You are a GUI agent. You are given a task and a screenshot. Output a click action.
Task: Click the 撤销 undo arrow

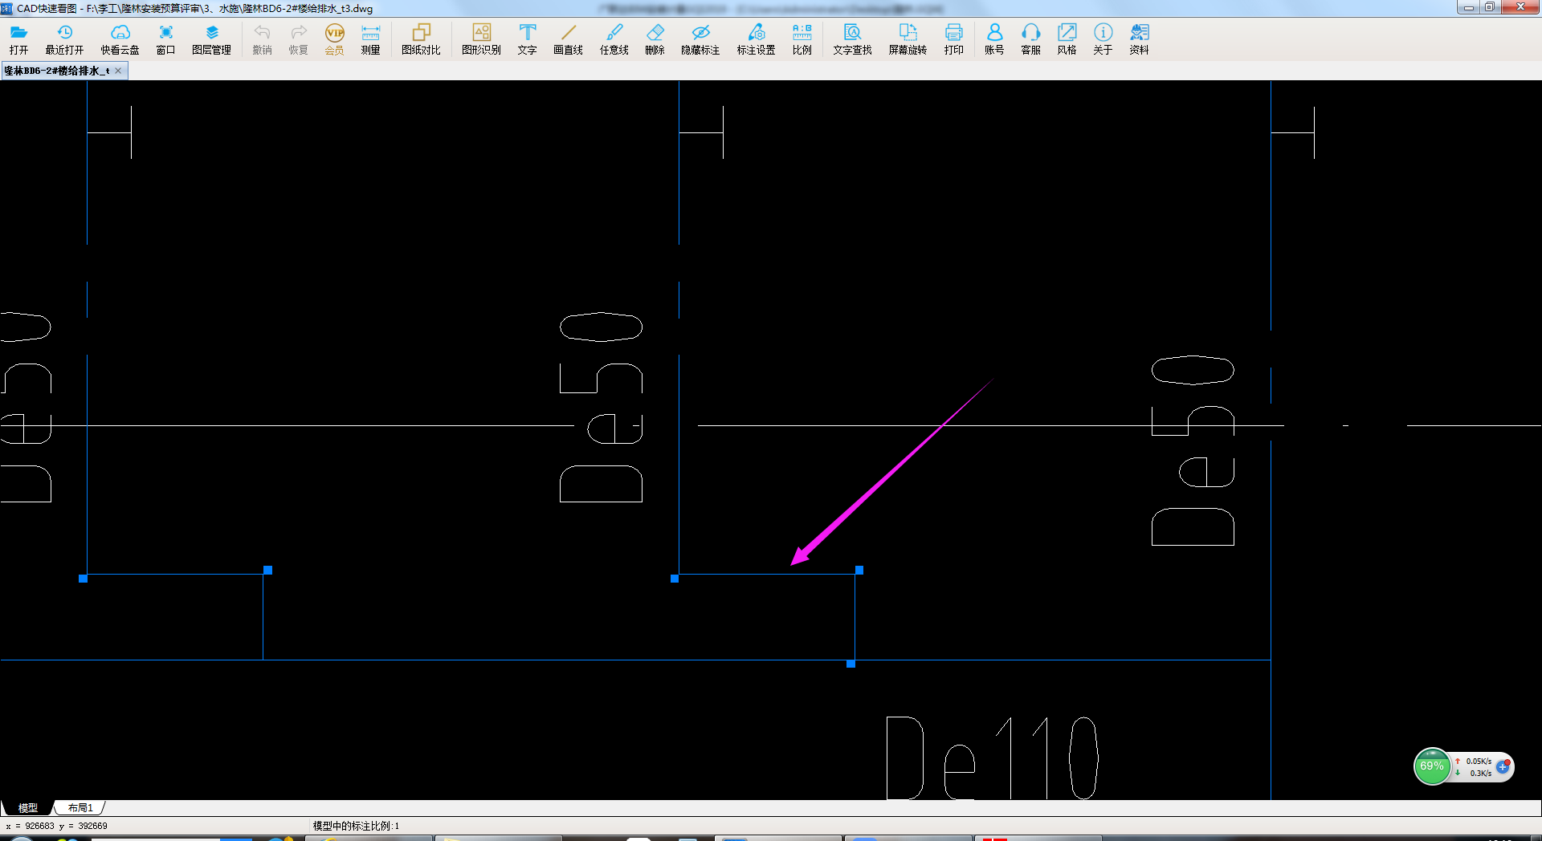pos(262,39)
